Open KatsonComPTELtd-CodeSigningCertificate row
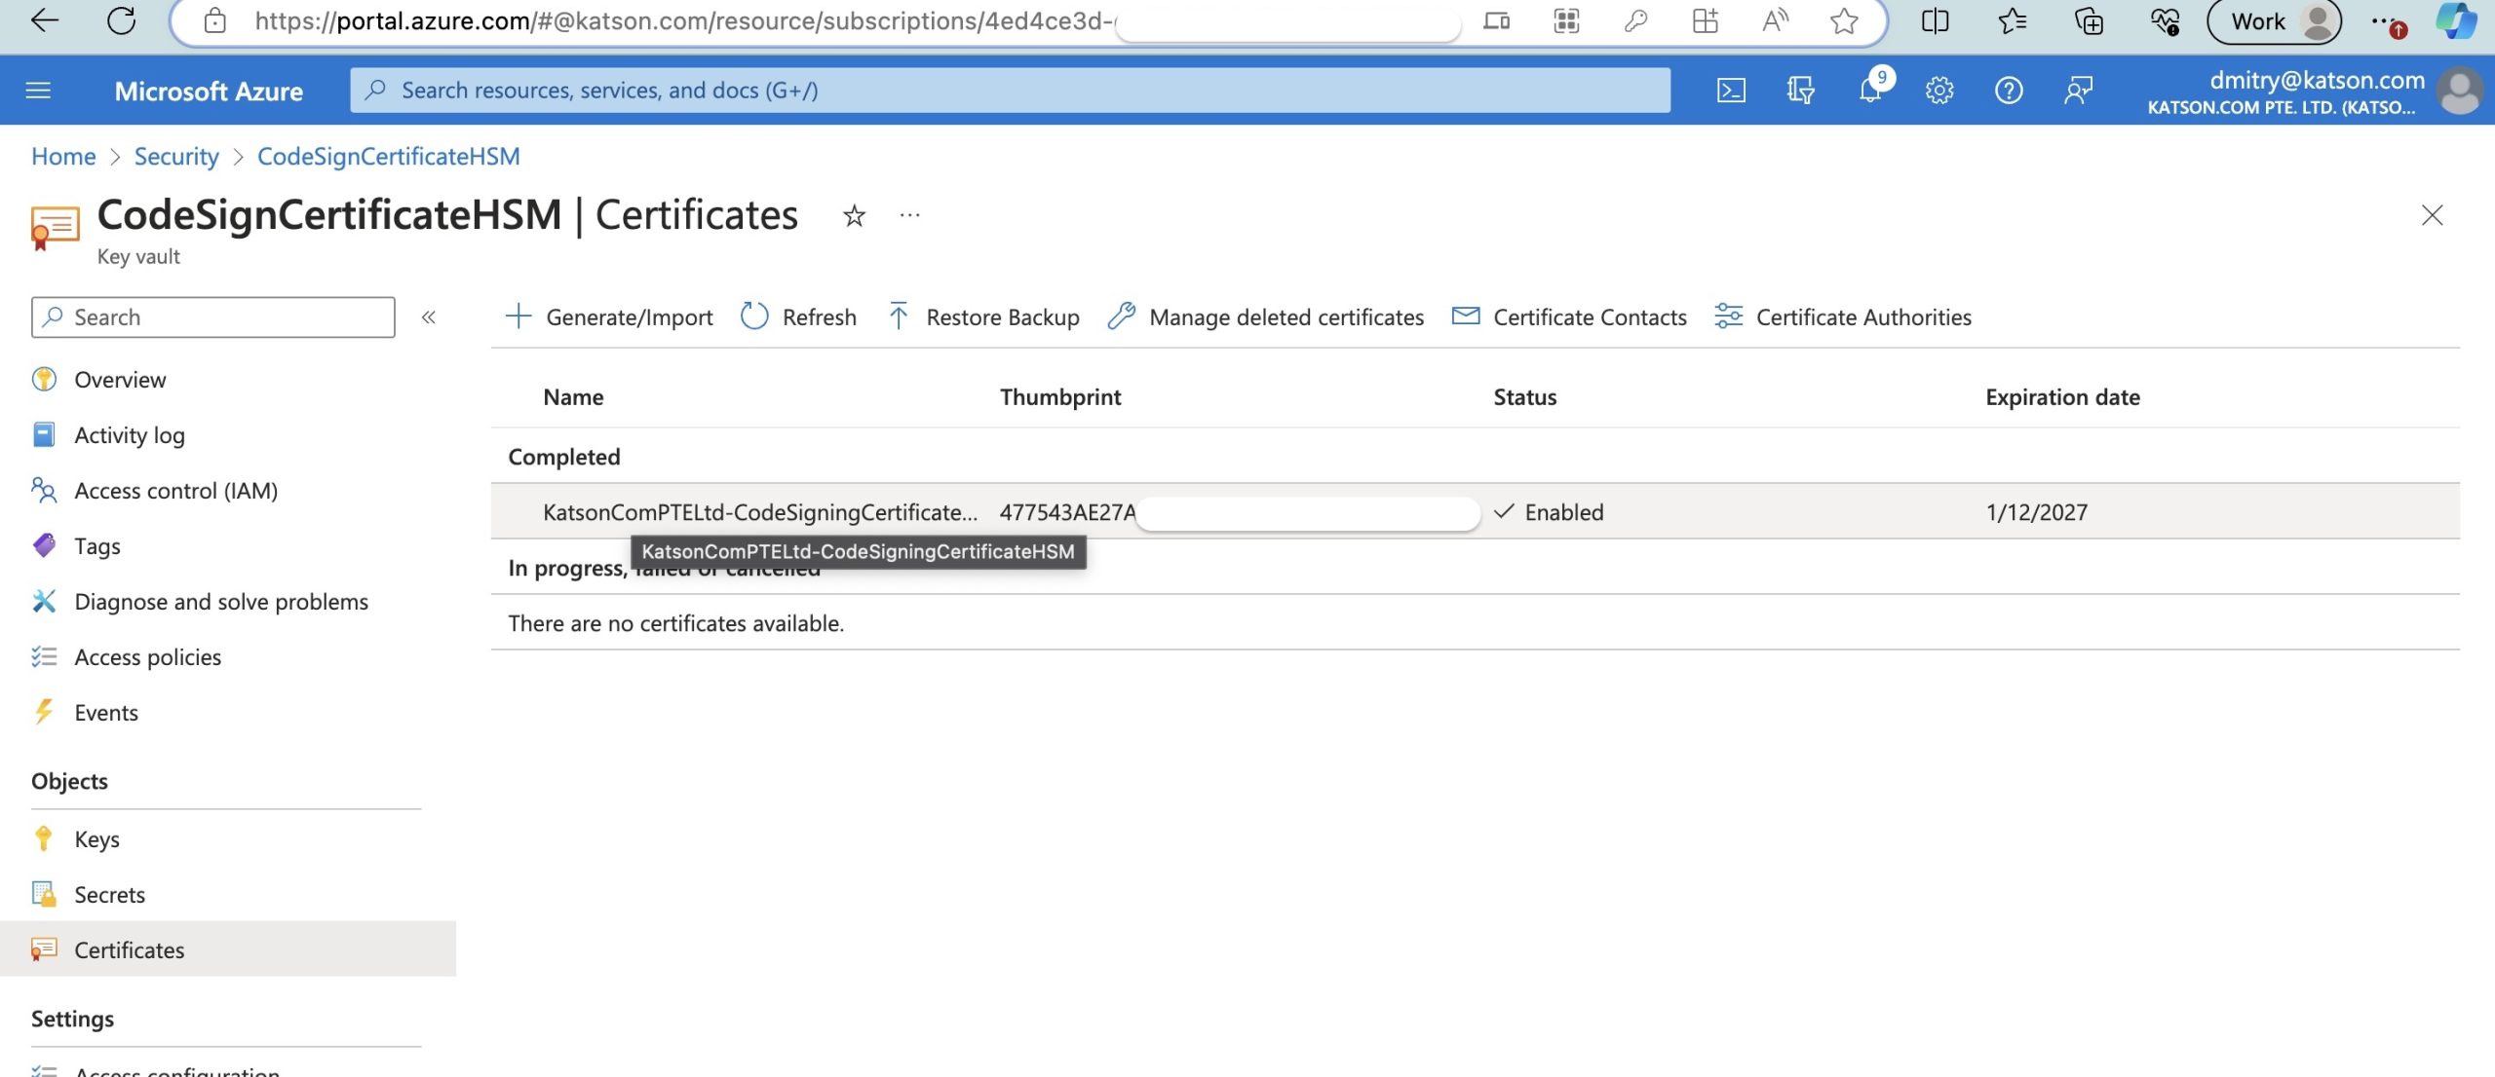Viewport: 2495px width, 1077px height. (x=759, y=512)
